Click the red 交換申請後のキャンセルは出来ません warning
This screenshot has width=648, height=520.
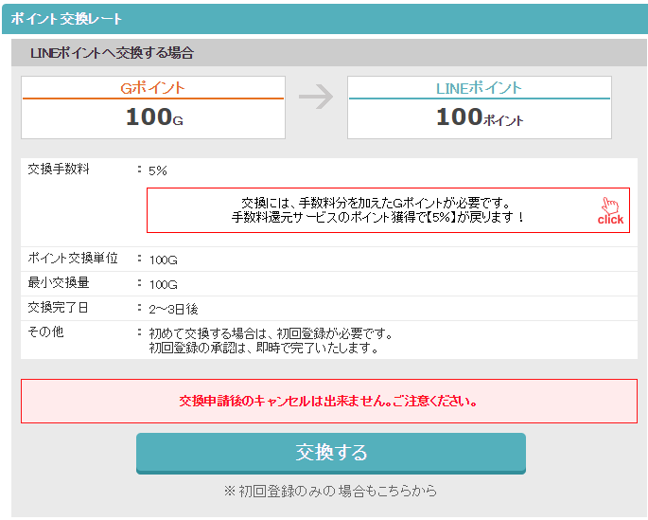(328, 402)
